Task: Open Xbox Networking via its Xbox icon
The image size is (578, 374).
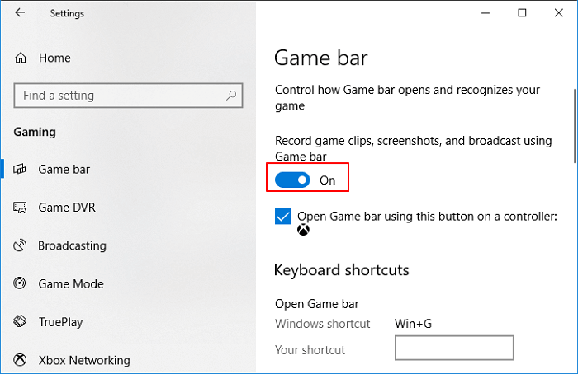Action: tap(21, 360)
